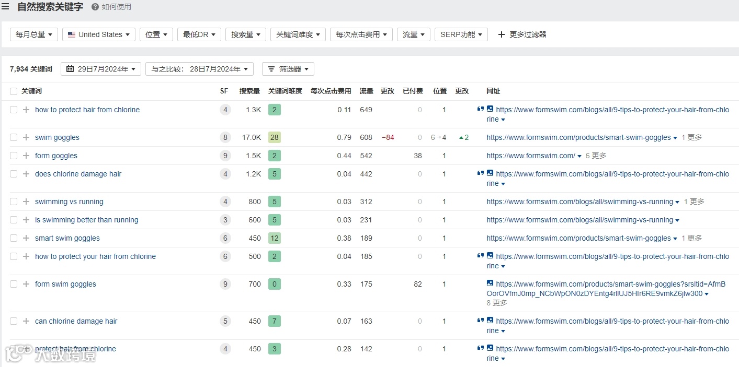Open swimming-vs-running URL in 'swimming vs running' row
Image resolution: width=739 pixels, height=367 pixels.
click(x=579, y=202)
